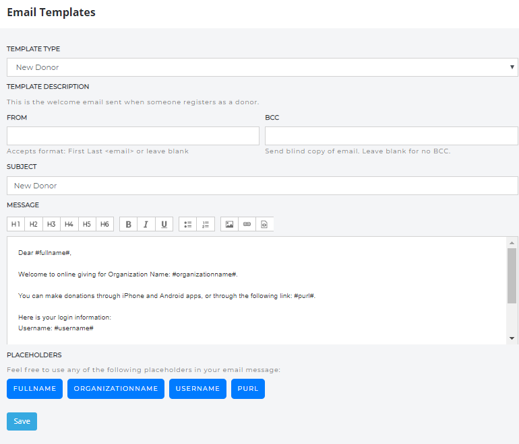Insert the USERNAME placeholder

point(197,389)
